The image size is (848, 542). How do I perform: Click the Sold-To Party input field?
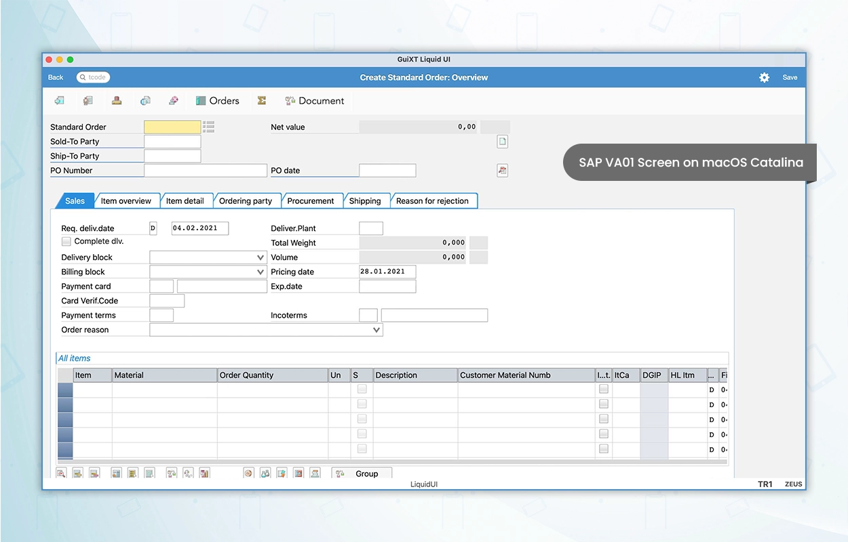(172, 142)
